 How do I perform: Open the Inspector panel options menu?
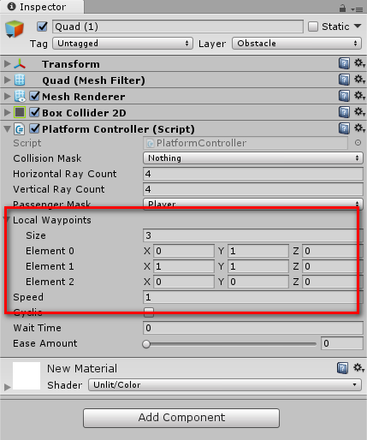(x=357, y=9)
